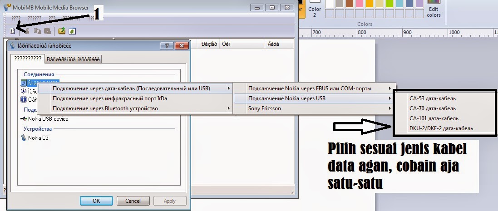Select Color 2 in Paint ribbon
Image resolution: width=498 pixels, height=211 pixels.
[x=315, y=9]
